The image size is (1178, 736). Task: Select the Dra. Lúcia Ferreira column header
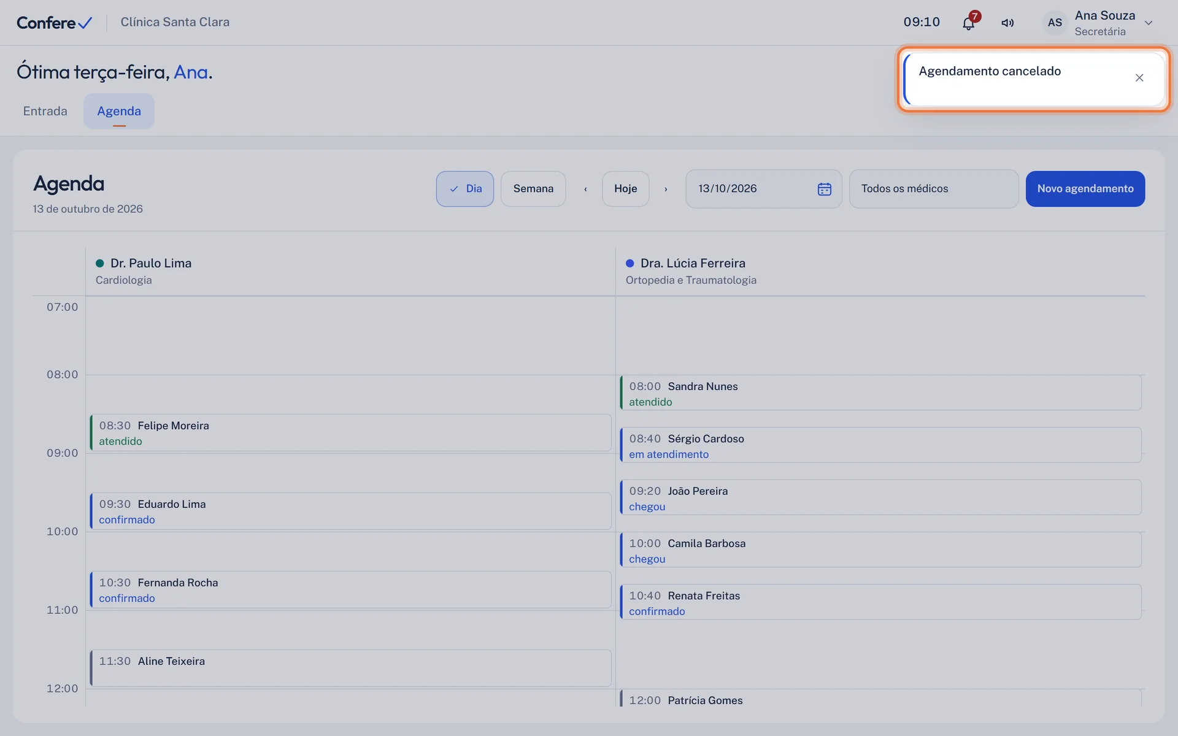(880, 271)
